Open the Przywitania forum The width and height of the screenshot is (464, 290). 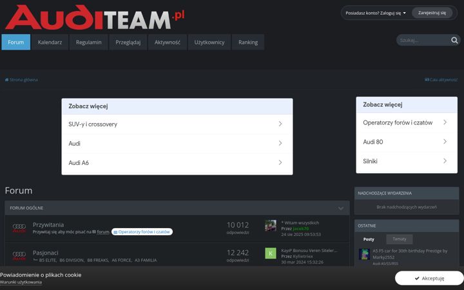click(48, 225)
